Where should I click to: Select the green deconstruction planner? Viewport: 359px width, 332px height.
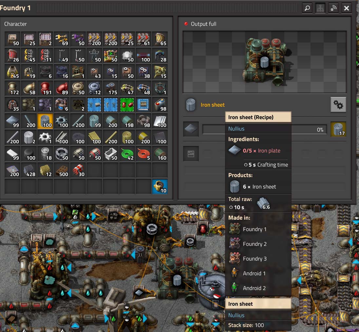tap(127, 105)
